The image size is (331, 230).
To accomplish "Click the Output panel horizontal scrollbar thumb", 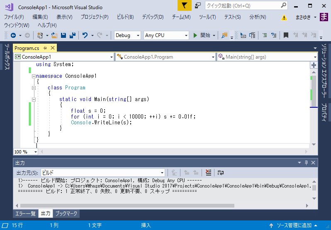I will point(127,205).
